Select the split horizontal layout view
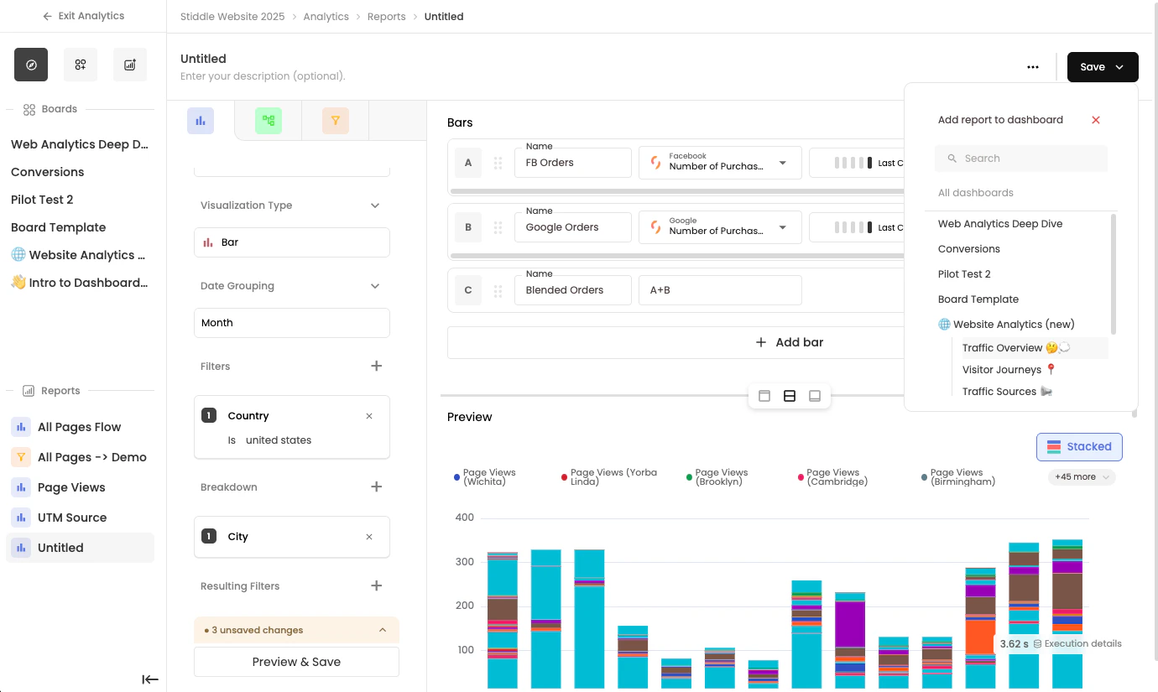 pyautogui.click(x=790, y=396)
